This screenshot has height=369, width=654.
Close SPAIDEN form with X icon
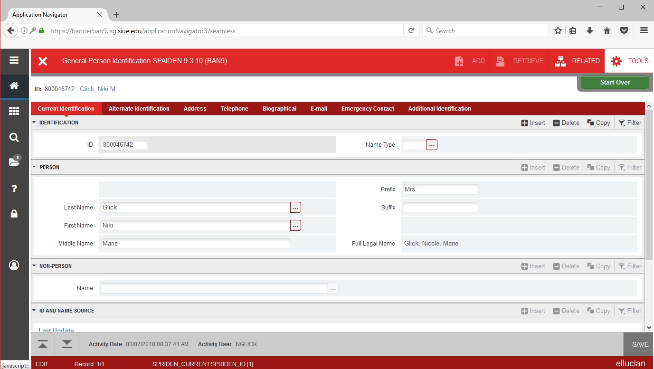point(43,61)
